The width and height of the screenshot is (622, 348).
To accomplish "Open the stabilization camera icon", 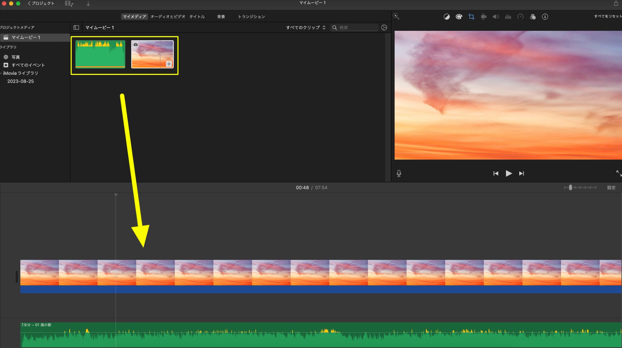I will coord(484,17).
